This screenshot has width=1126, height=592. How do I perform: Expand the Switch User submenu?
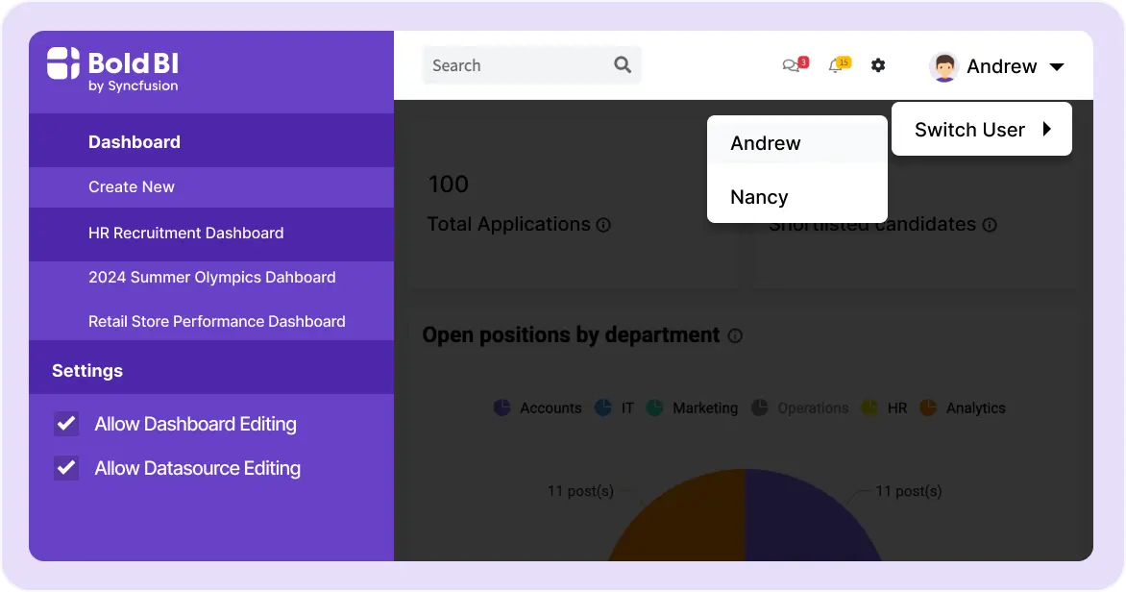pos(981,130)
